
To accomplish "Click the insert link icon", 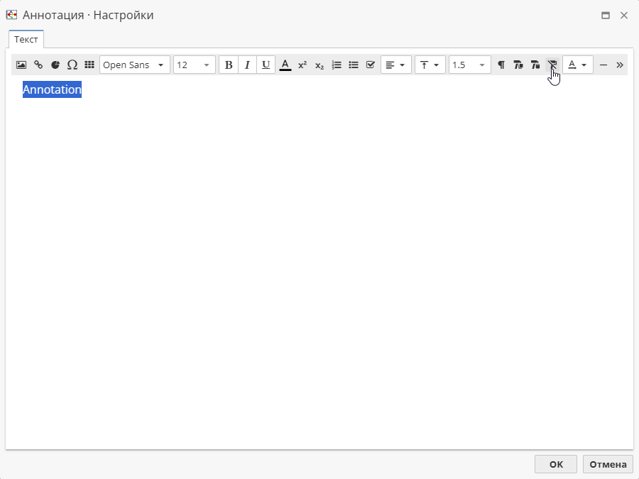I will (38, 65).
